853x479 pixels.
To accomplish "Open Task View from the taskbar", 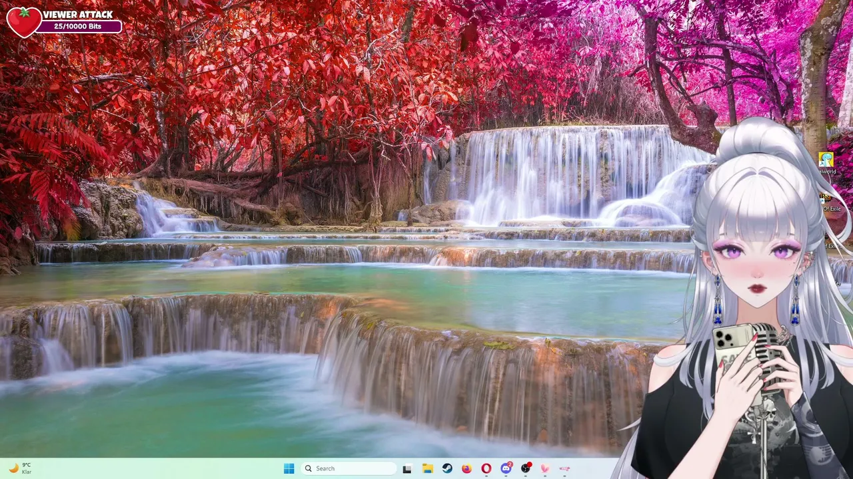I will click(x=407, y=468).
